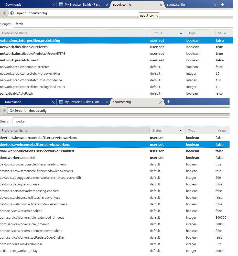238x256 pixels.
Task: Select dom.workers.enabled preference
Action: pyautogui.click(x=115, y=158)
